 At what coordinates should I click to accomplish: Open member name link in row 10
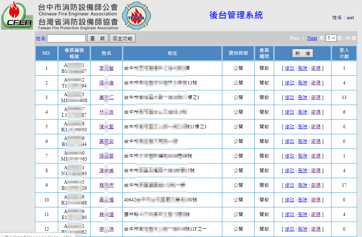coord(106,200)
